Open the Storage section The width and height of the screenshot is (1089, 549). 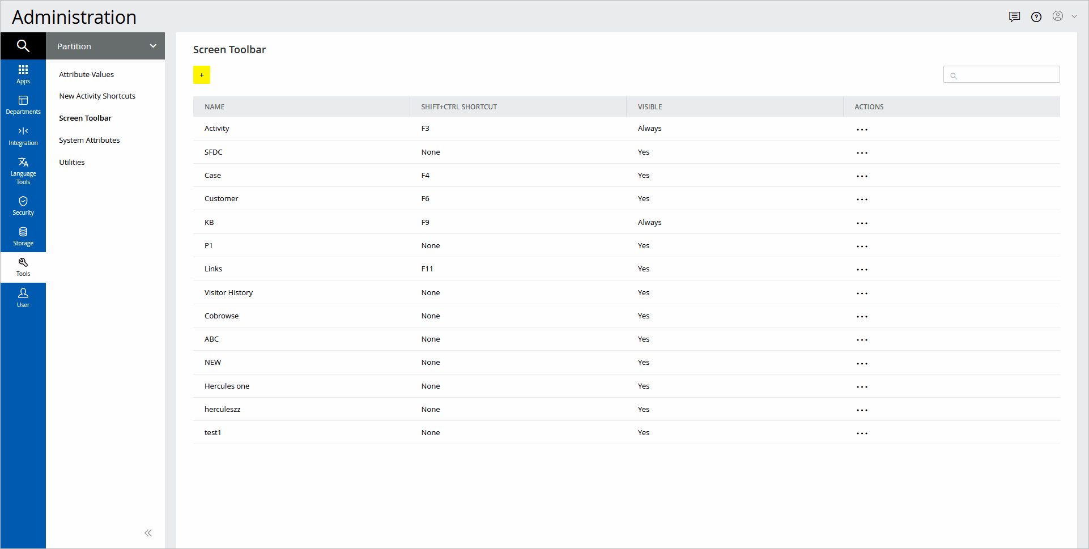pyautogui.click(x=23, y=236)
